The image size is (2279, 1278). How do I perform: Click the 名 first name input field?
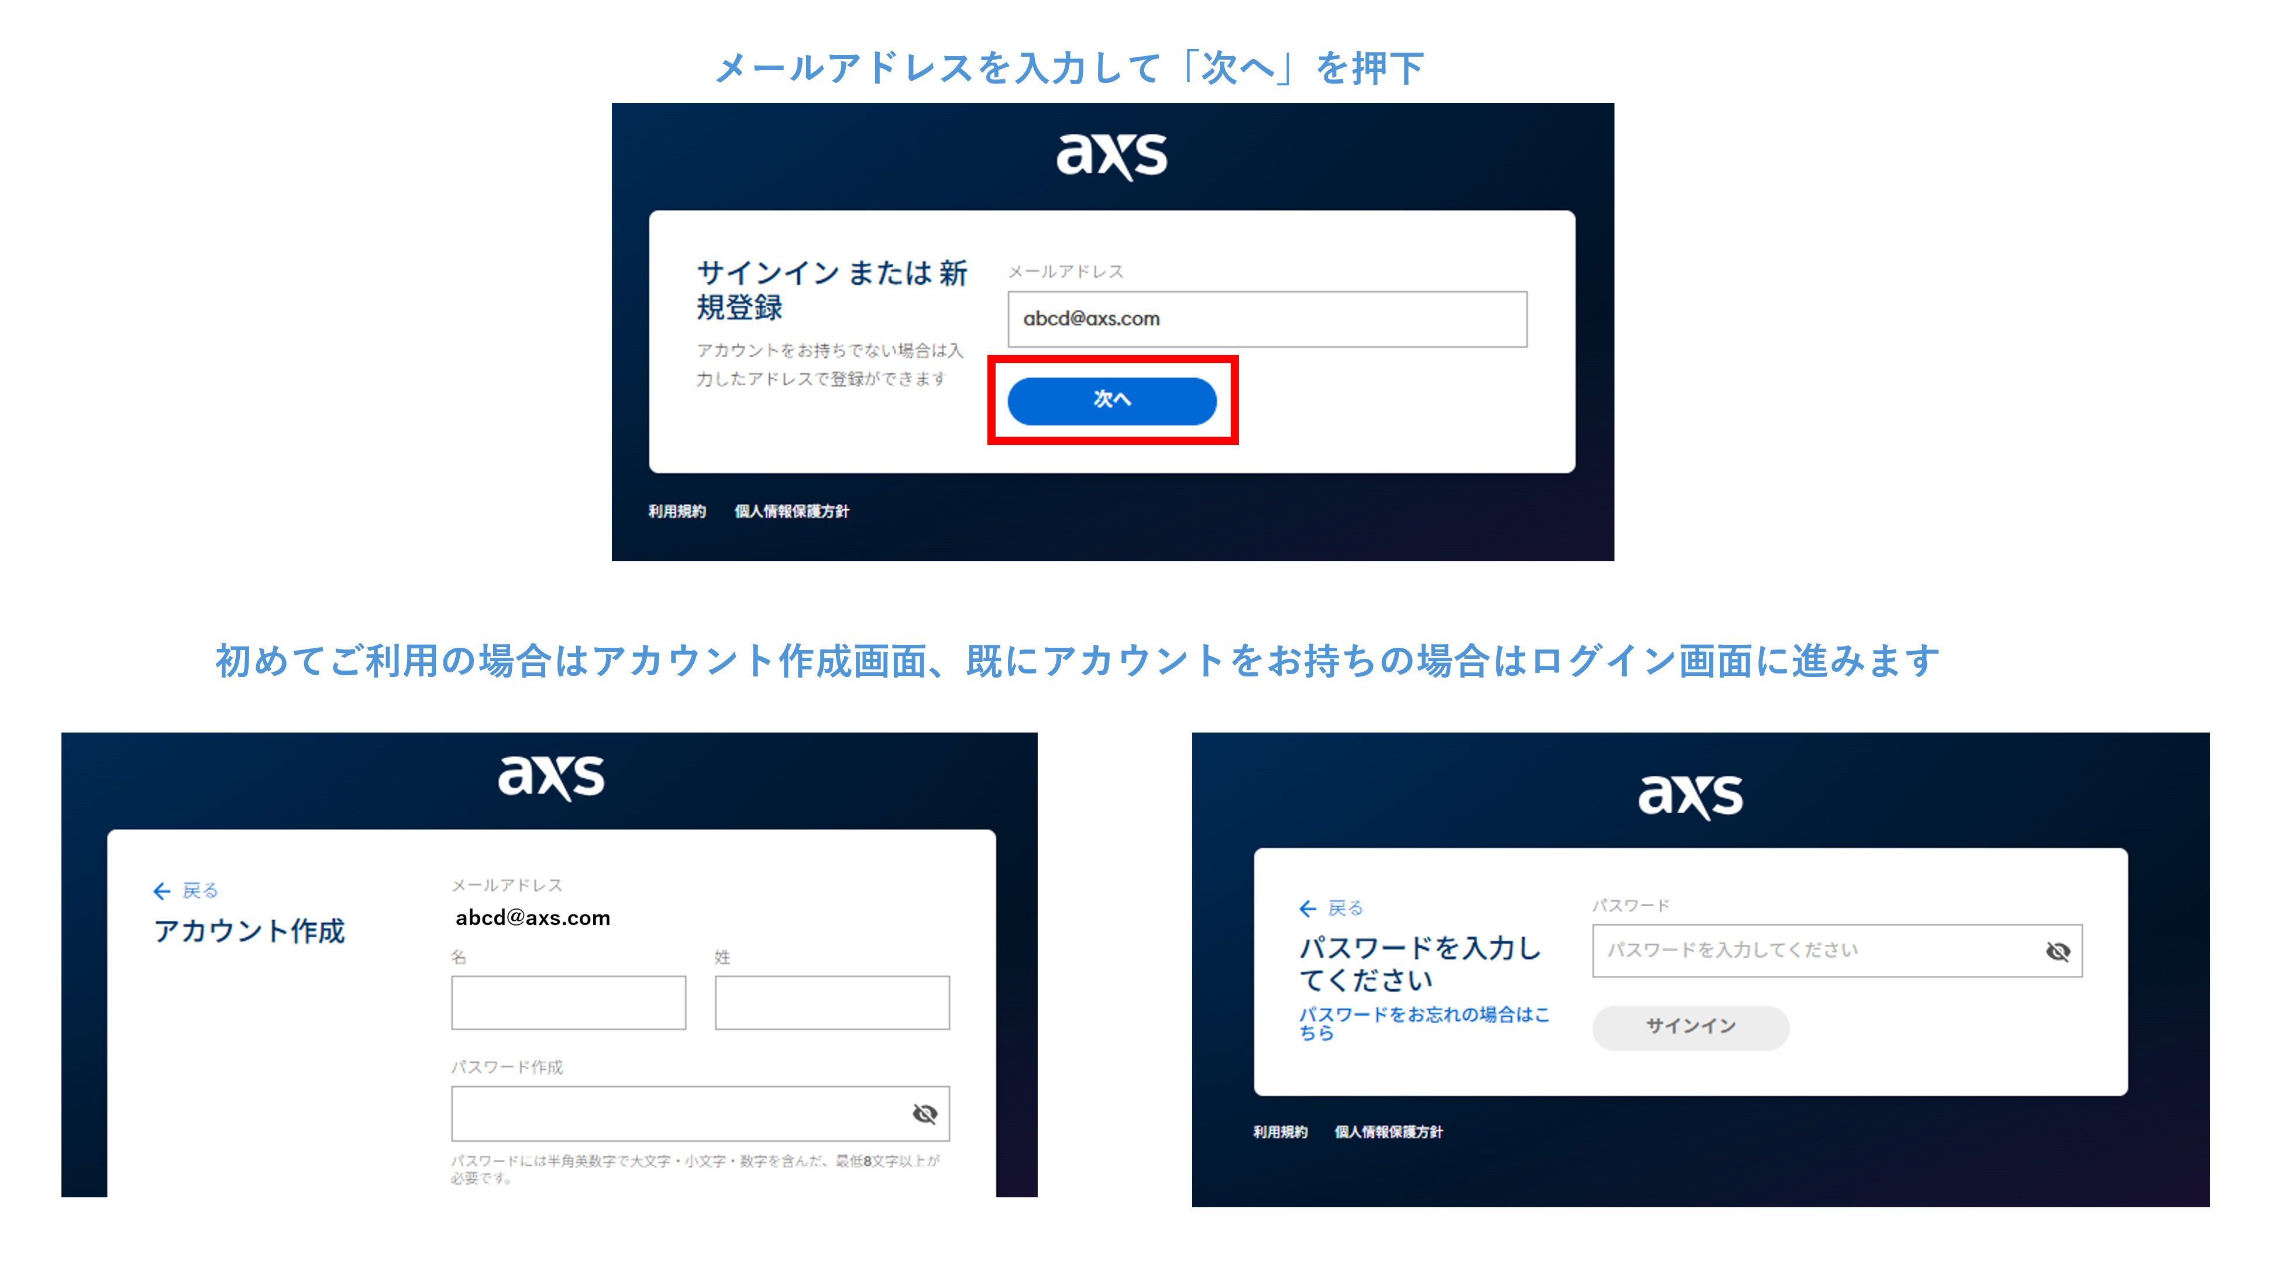coord(568,1002)
